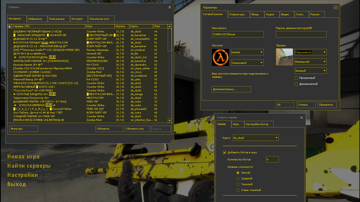Switch to Уникальные tab
The height and width of the screenshot is (202, 360).
[59, 19]
